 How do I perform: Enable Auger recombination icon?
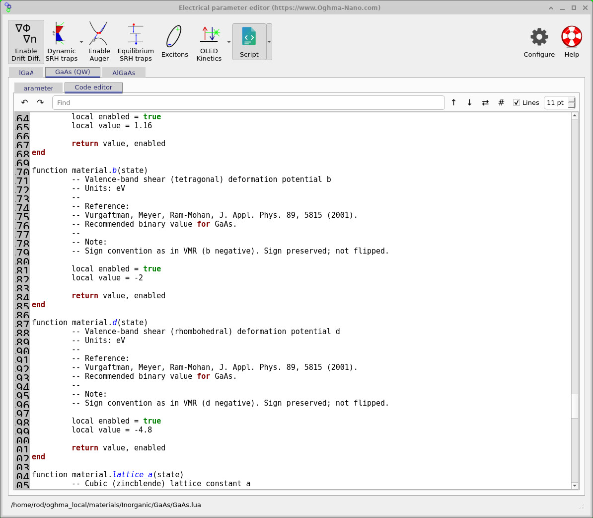[99, 42]
